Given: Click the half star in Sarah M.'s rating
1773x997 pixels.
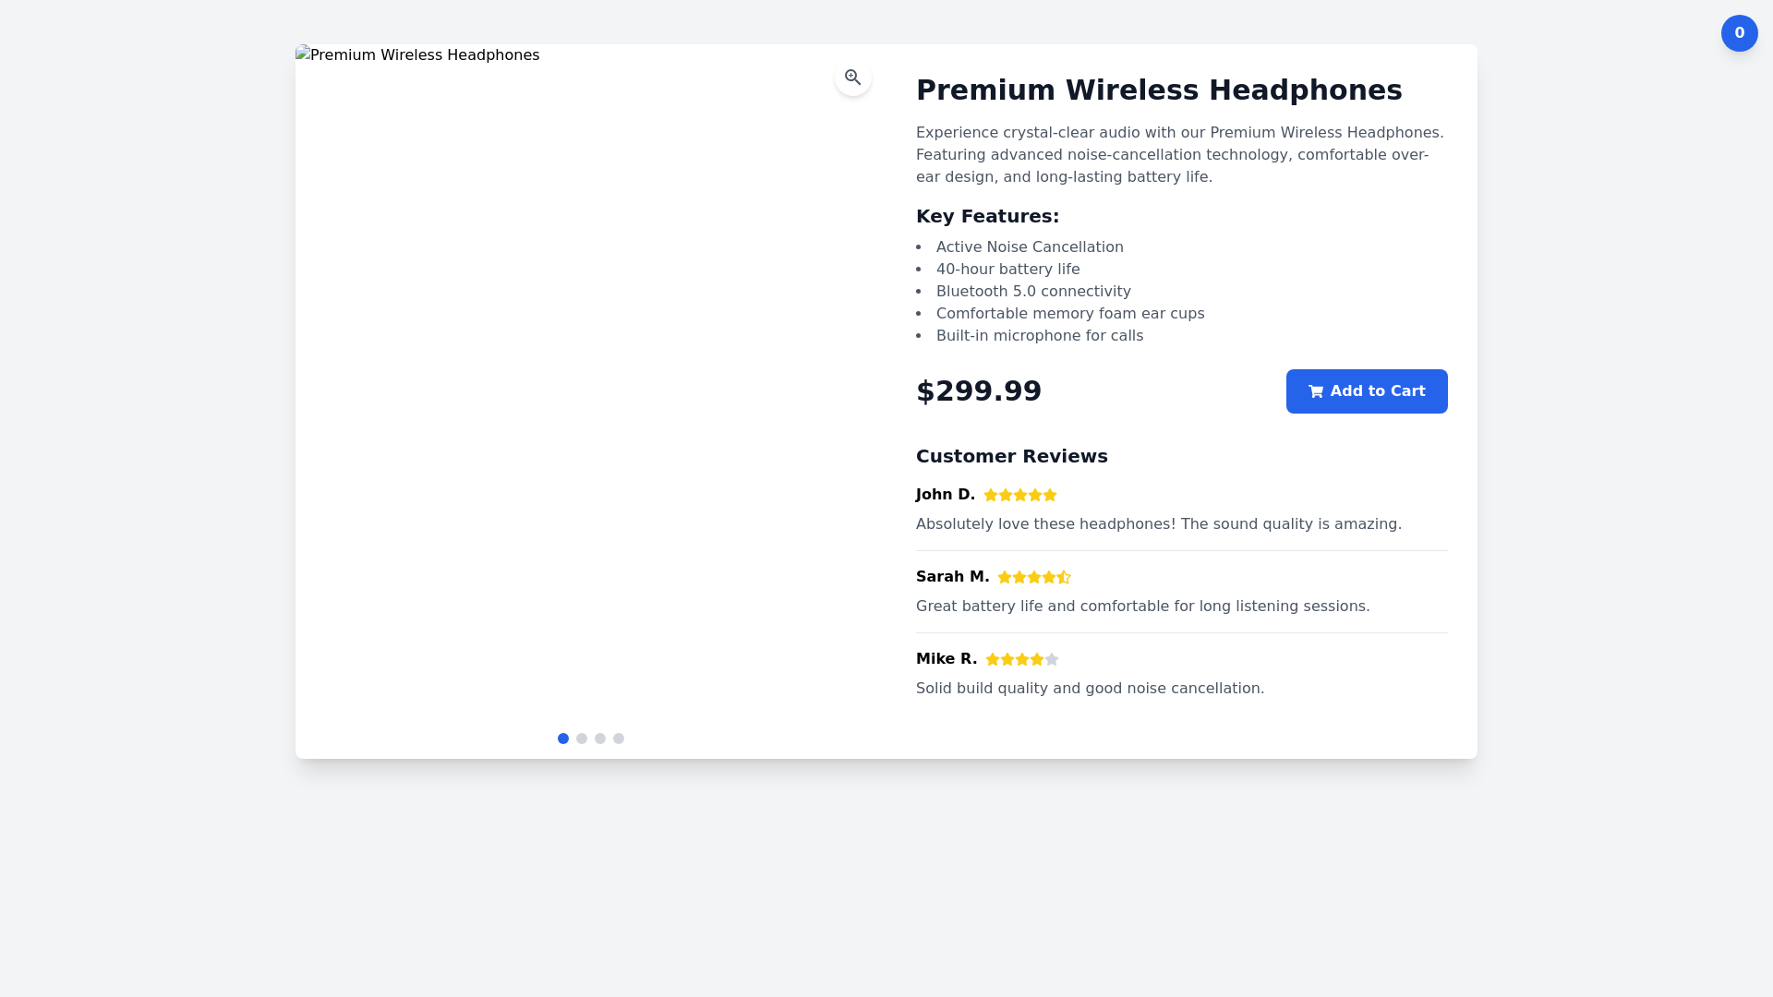Looking at the screenshot, I should pyautogui.click(x=1064, y=578).
